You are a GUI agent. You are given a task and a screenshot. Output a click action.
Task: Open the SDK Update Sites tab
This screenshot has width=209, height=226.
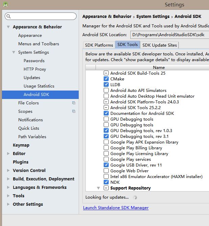tap(159, 45)
